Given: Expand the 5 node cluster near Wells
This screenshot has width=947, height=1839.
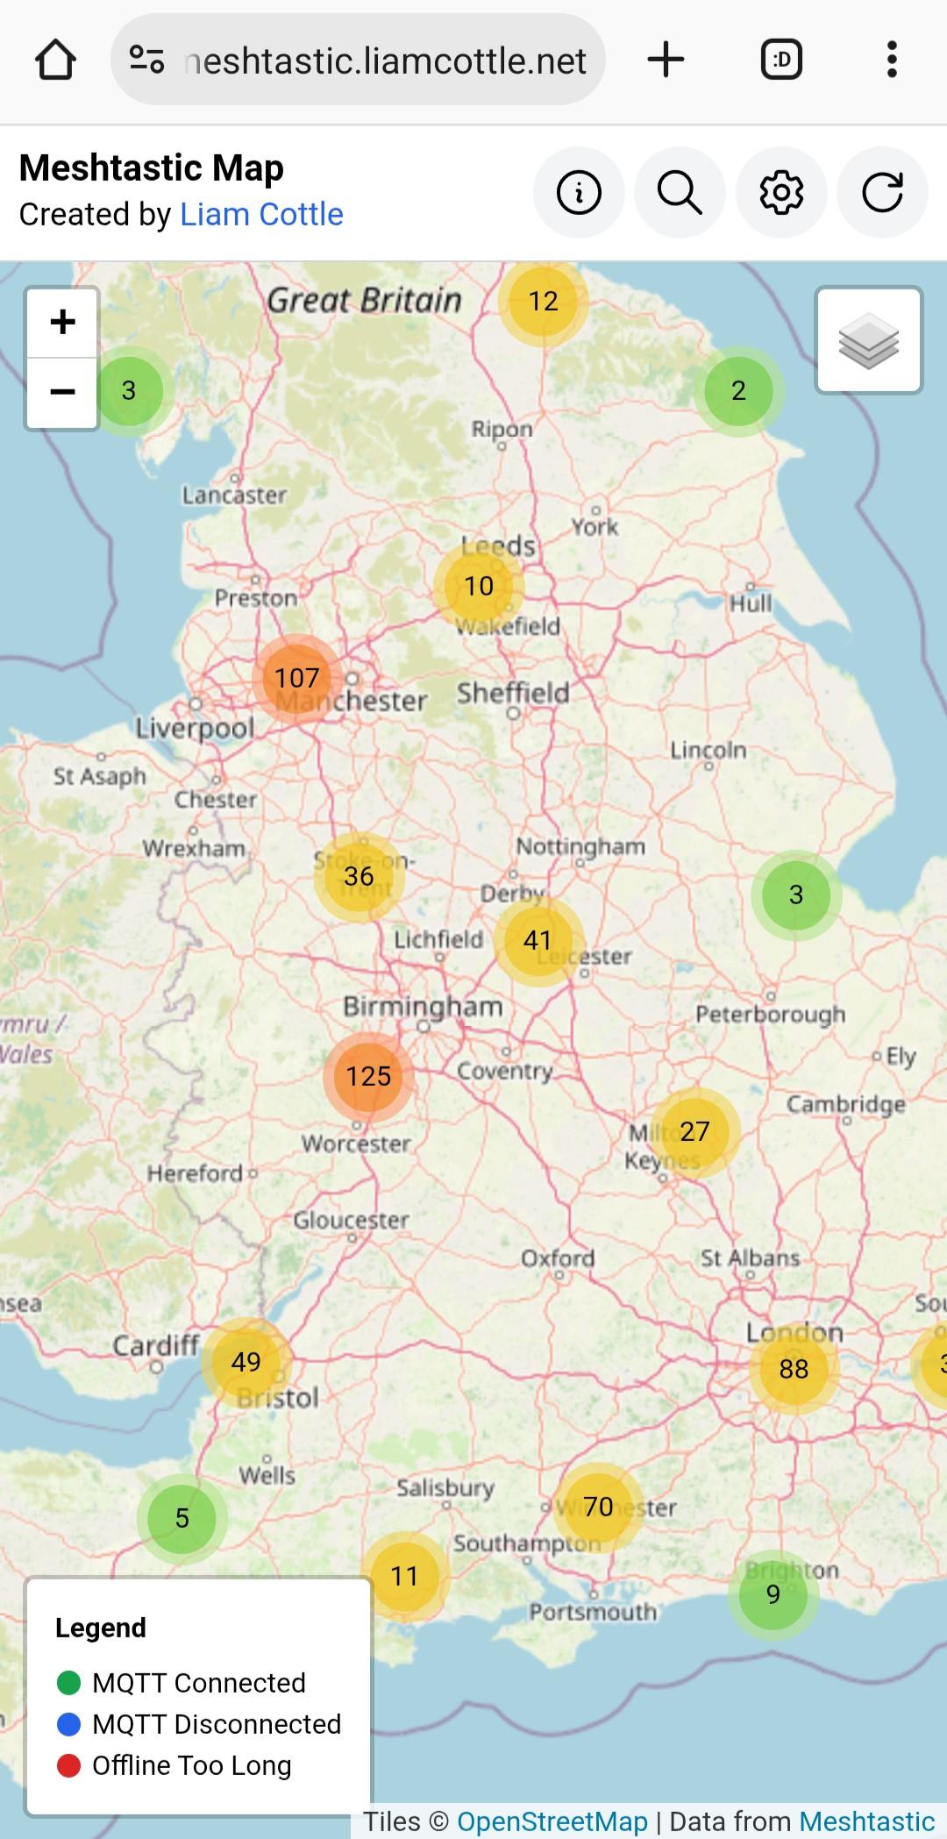Looking at the screenshot, I should (182, 1518).
